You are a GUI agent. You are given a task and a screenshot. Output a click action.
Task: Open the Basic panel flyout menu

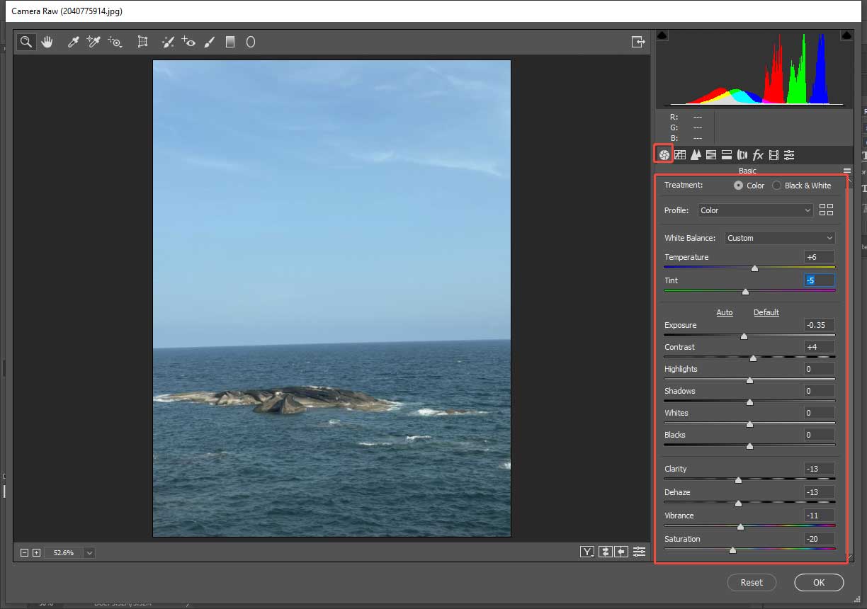coord(847,170)
